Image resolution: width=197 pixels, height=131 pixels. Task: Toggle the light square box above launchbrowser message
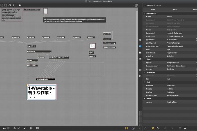[46, 11]
